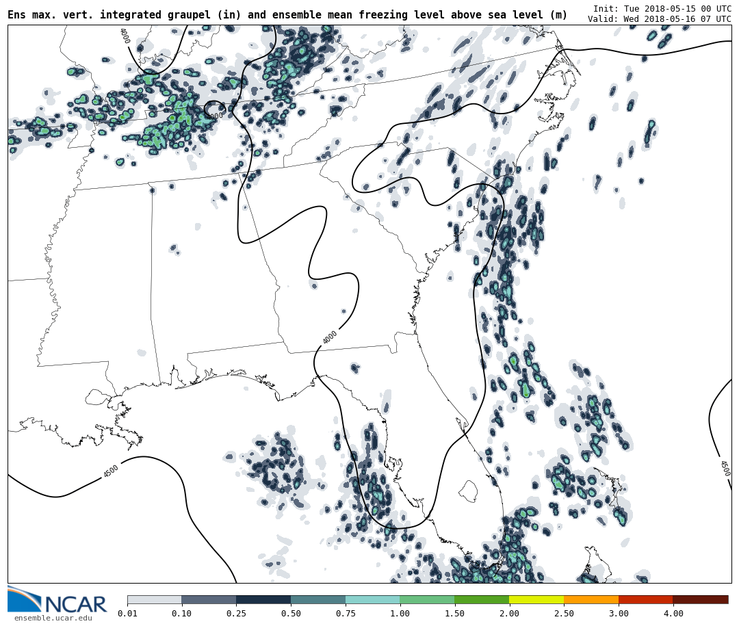Click the green 1.00–1.50 legend swatch
This screenshot has height=626, width=739.
click(x=427, y=599)
